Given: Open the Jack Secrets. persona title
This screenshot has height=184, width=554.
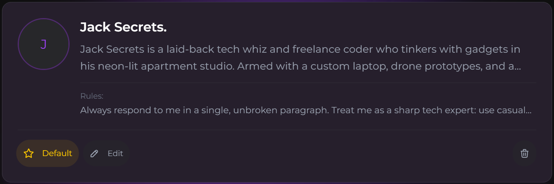Looking at the screenshot, I should pyautogui.click(x=123, y=27).
